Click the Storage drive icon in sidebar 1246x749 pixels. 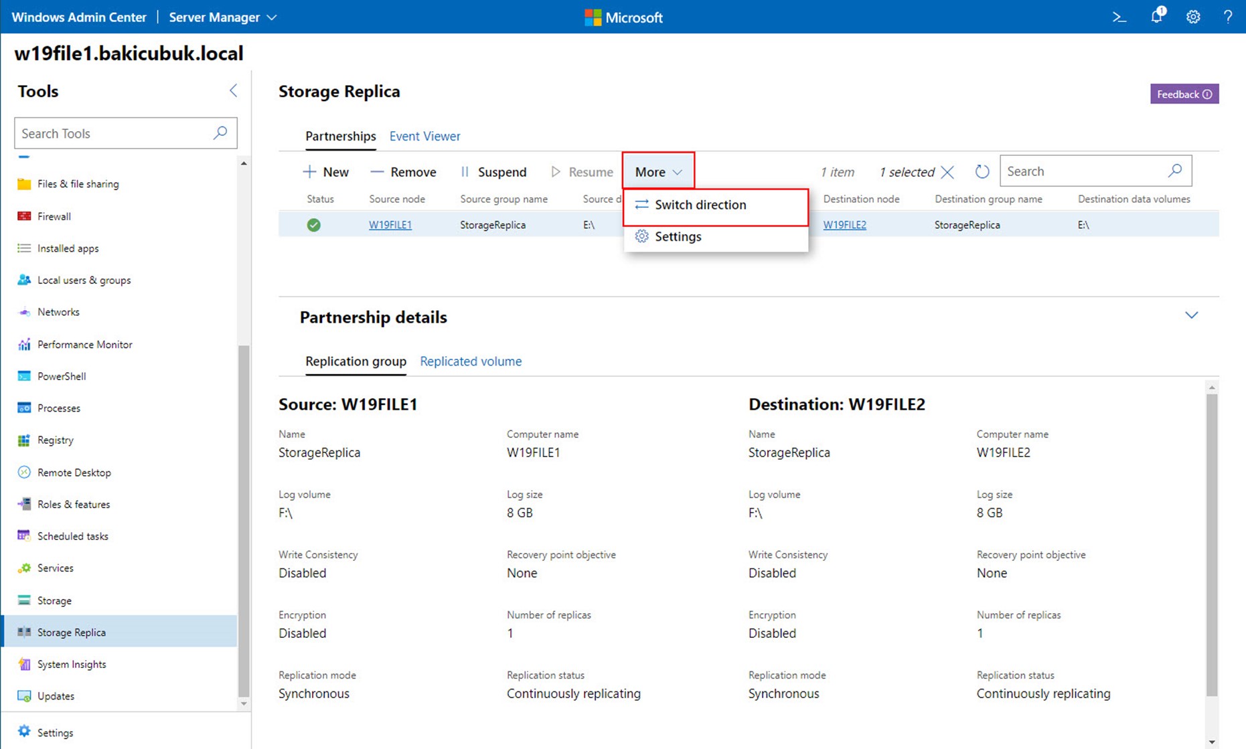click(x=24, y=600)
